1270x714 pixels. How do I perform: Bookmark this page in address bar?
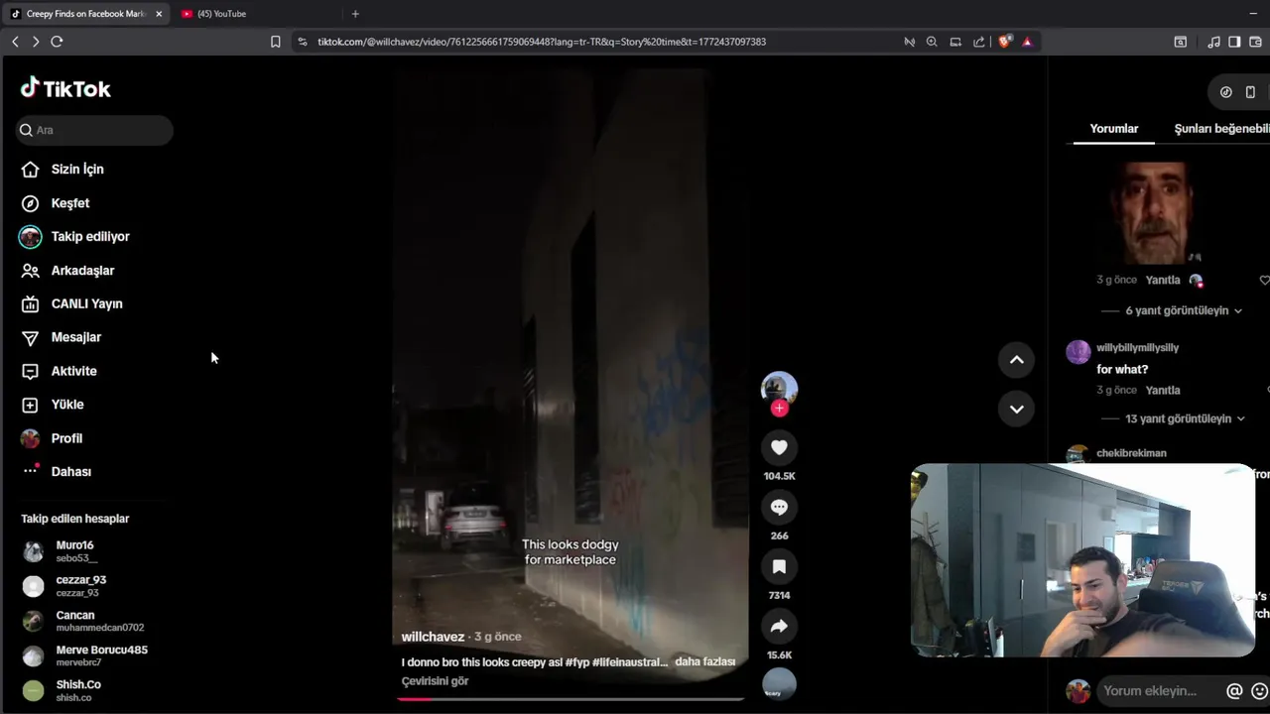pos(276,42)
